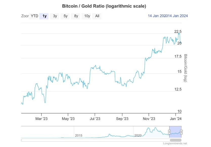
Task: Click the highlighted navigator selection window
Action: tap(175, 132)
